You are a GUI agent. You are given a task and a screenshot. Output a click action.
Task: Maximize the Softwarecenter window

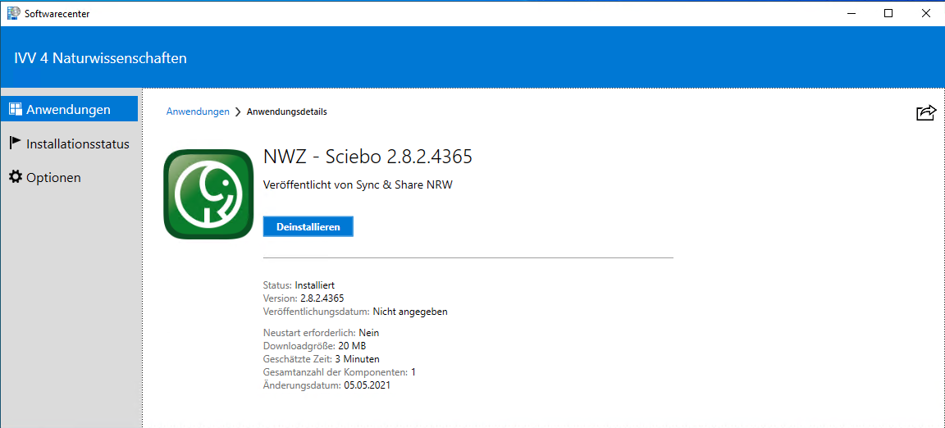(x=888, y=13)
